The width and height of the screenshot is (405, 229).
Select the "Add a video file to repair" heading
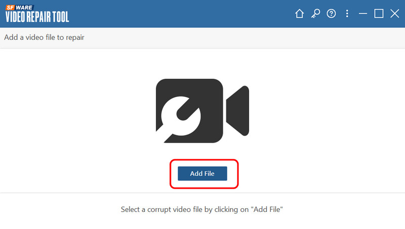click(44, 37)
